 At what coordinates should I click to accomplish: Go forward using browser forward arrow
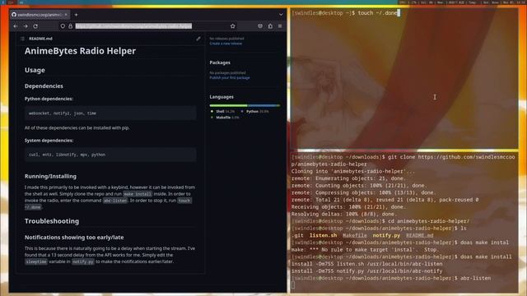26,26
